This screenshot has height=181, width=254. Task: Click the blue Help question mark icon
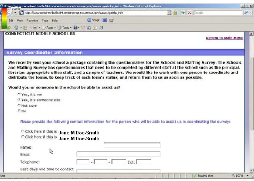(x=76, y=28)
